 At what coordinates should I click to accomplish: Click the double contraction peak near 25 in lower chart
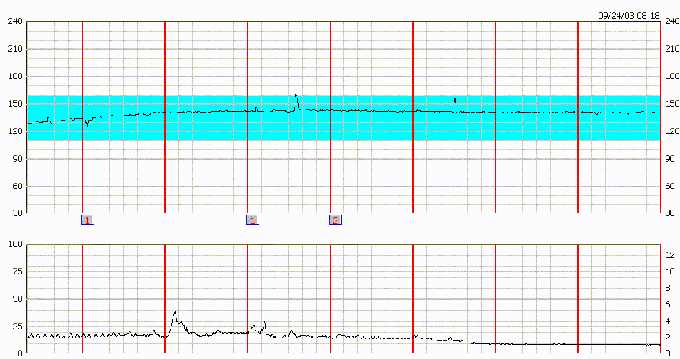[x=259, y=326]
